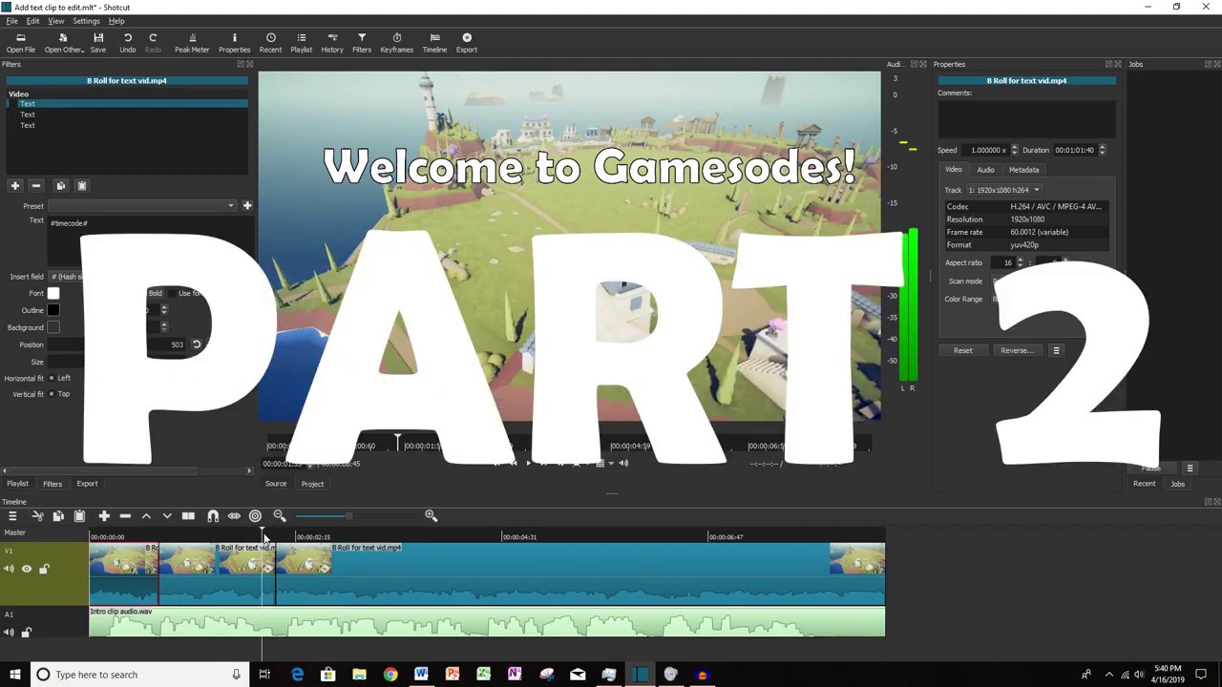Open Properties hamburger menu beside Reverse

1056,350
